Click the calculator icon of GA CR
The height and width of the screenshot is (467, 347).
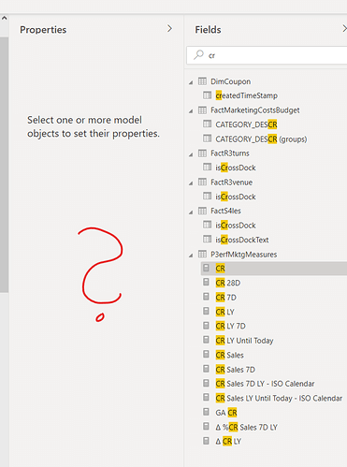click(206, 412)
